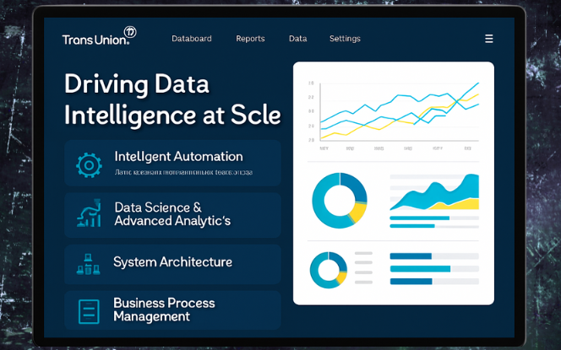Select the large donut chart

[x=339, y=201]
